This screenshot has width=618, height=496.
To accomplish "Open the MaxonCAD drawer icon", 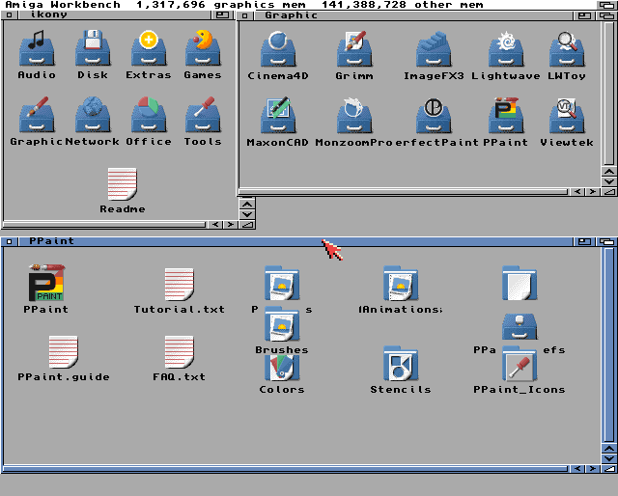I will pyautogui.click(x=277, y=115).
